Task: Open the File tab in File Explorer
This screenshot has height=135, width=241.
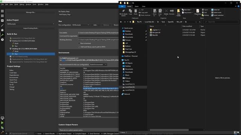Action: [x=122, y=6]
